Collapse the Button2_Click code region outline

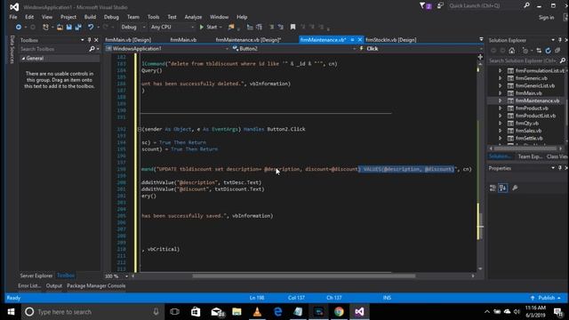click(x=140, y=129)
